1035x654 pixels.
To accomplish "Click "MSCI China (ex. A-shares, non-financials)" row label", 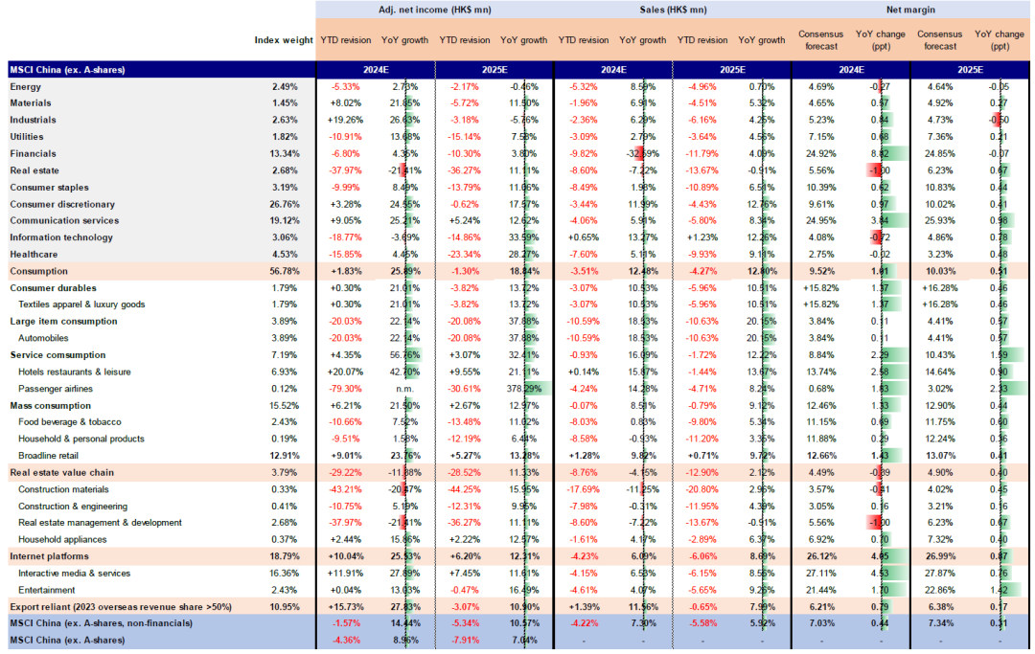I will (101, 623).
